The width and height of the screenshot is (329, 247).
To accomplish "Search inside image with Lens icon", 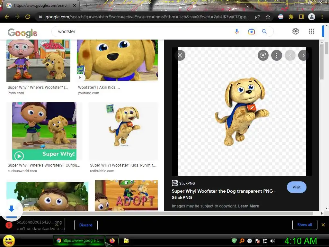I will 263,55.
